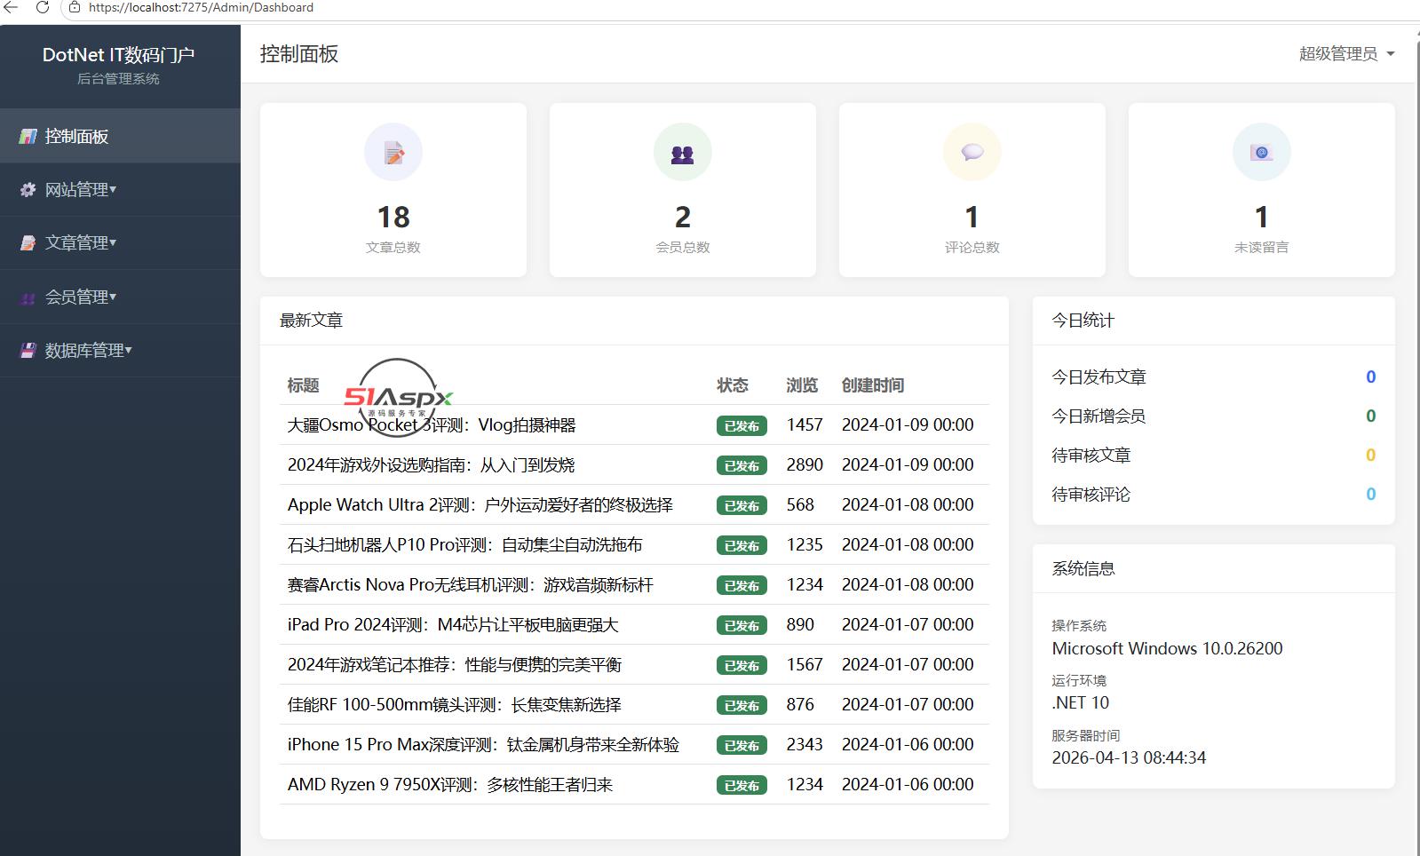Click the browser refresh icon
The image size is (1420, 856).
pos(42,7)
